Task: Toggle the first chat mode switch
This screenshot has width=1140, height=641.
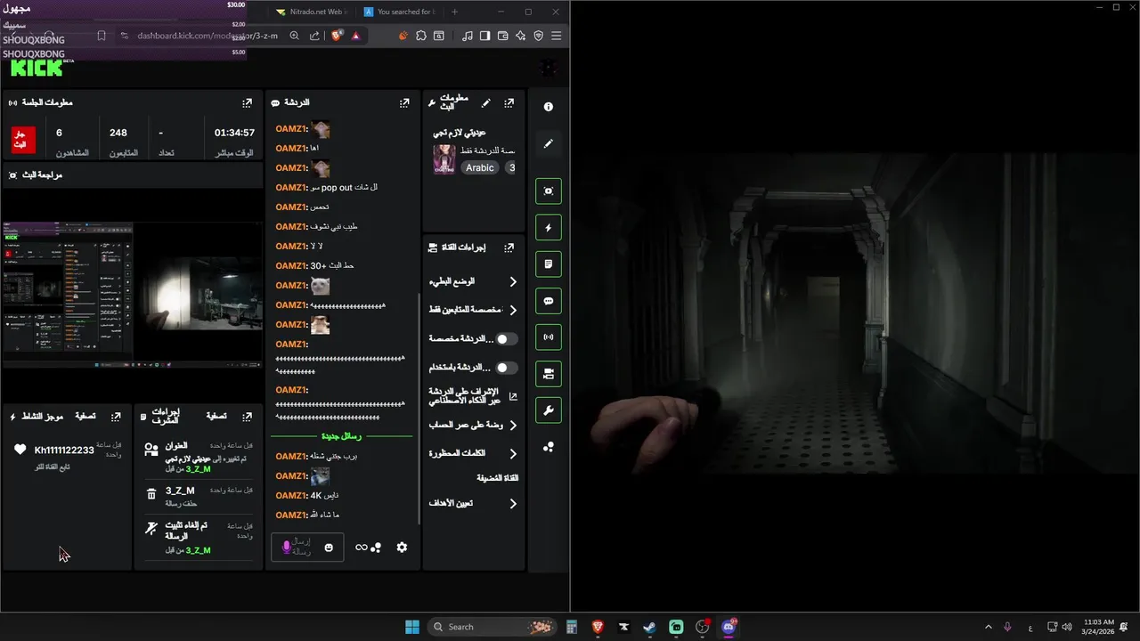Action: pos(507,339)
